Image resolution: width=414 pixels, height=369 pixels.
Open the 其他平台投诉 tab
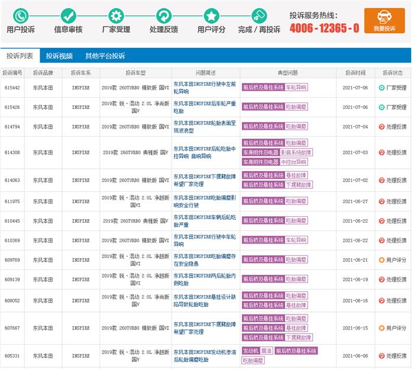105,56
